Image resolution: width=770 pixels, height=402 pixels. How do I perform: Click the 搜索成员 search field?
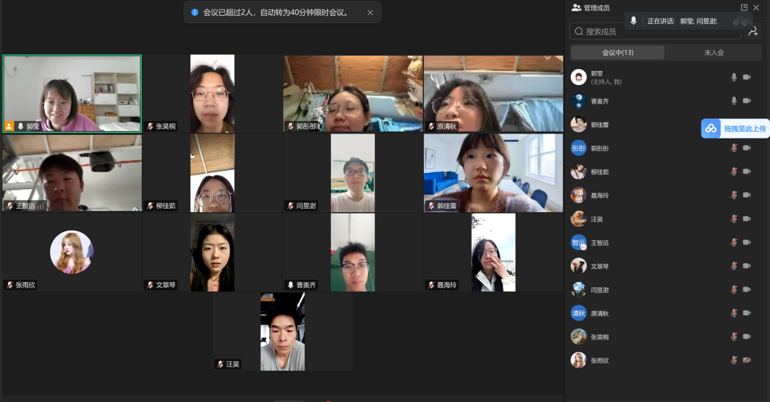[x=656, y=31]
